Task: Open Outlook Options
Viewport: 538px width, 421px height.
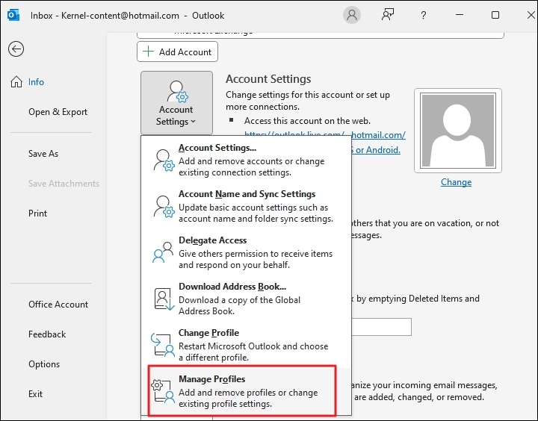Action: pos(44,364)
